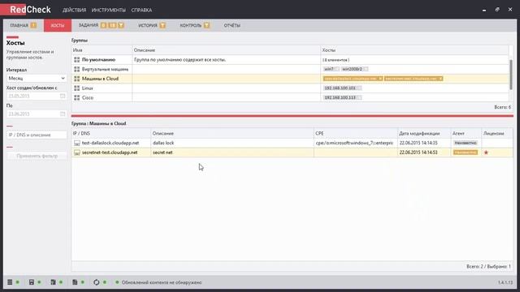
Task: Open the СПРАВКА menu
Action: pyautogui.click(x=141, y=11)
